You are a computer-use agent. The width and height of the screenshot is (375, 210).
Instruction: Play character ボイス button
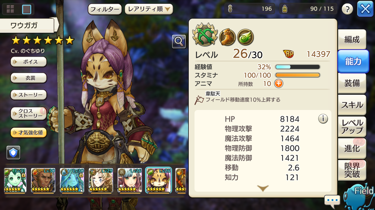(28, 62)
